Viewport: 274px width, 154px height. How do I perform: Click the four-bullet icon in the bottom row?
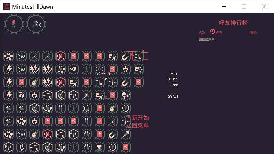click(x=87, y=147)
